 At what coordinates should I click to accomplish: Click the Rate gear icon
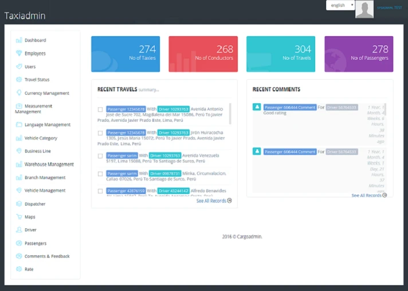point(19,269)
